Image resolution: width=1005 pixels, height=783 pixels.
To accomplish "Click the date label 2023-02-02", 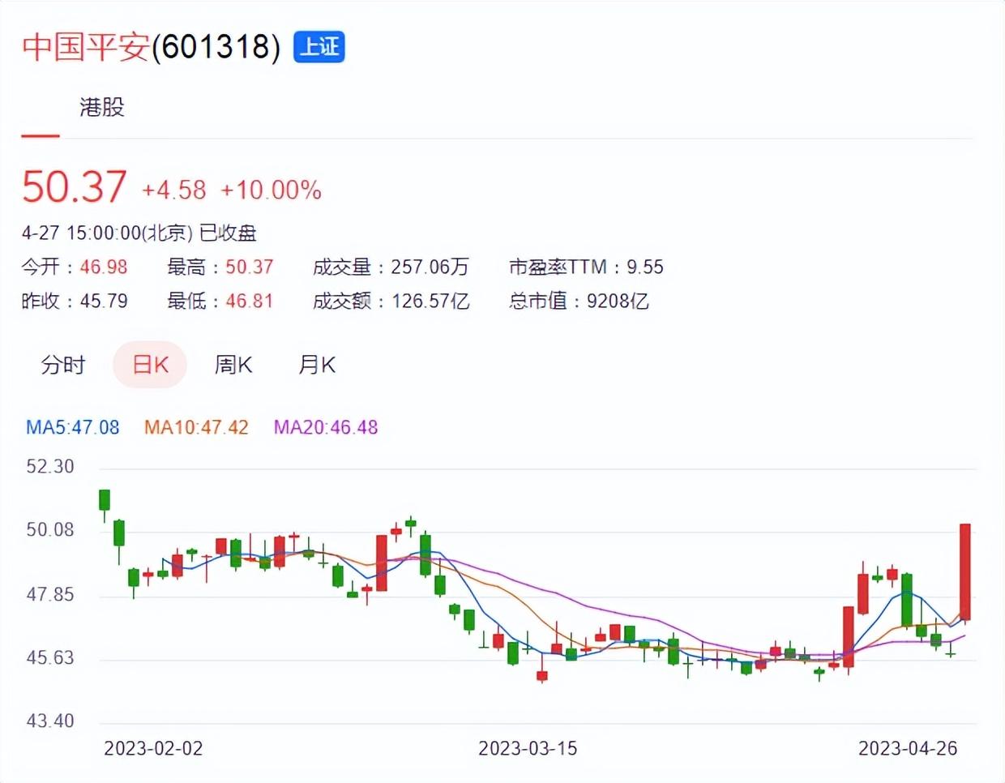I will point(153,748).
